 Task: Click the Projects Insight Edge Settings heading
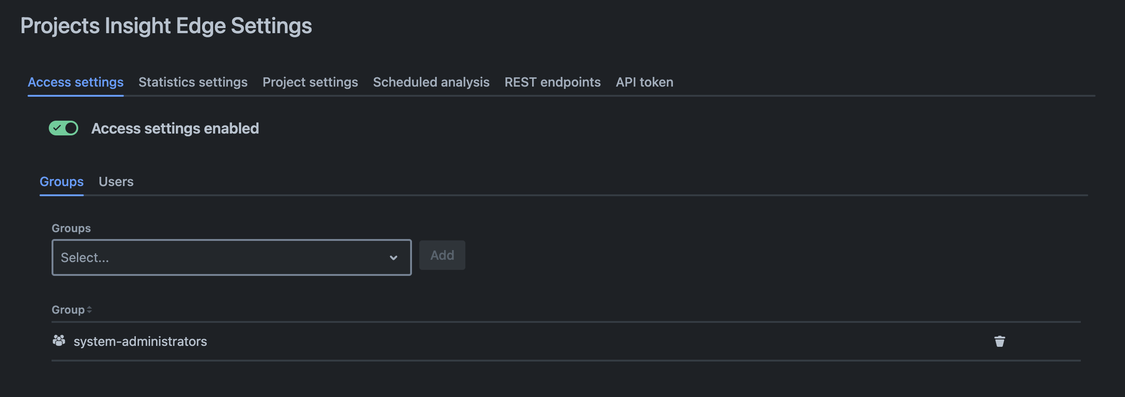pos(166,26)
